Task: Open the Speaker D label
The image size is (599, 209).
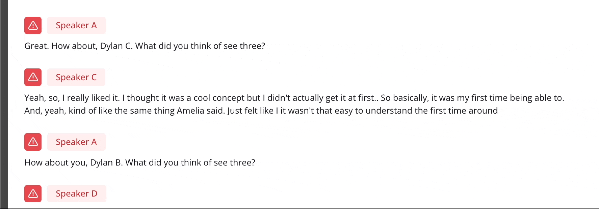Action: [77, 193]
